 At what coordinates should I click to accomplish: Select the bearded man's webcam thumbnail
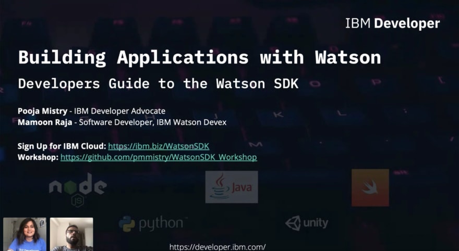click(71, 234)
